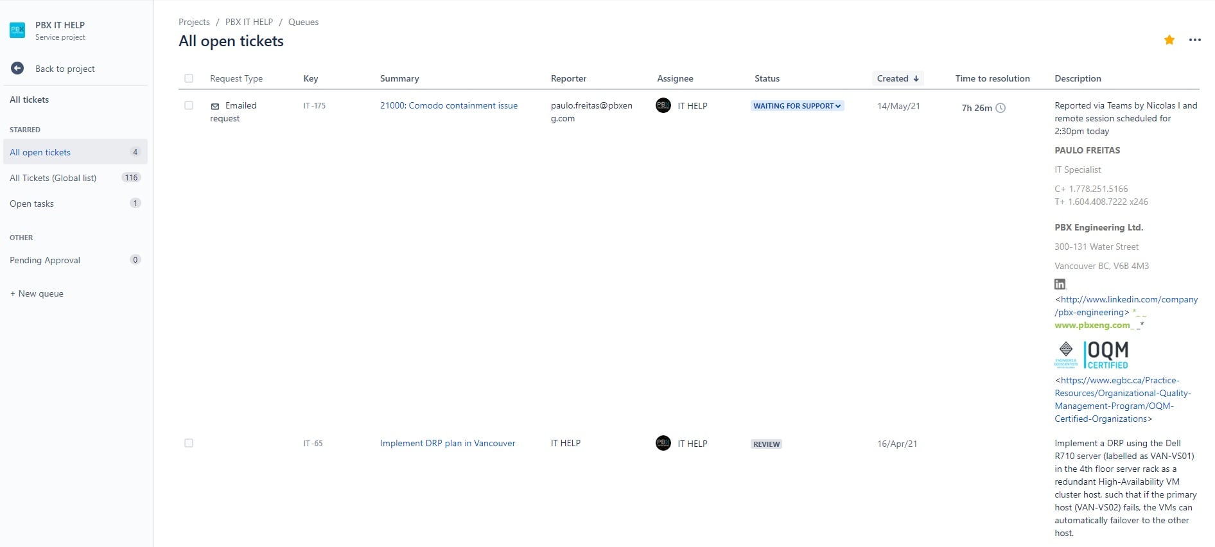Click the Assignee column header
1215x547 pixels.
click(x=675, y=78)
